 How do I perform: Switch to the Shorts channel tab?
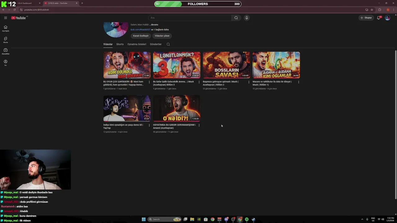(120, 44)
